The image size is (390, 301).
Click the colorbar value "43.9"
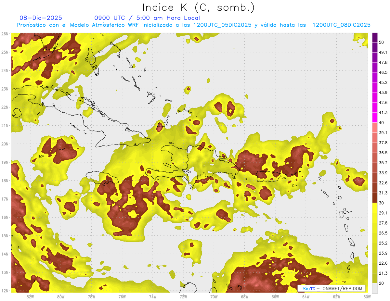tap(383, 93)
